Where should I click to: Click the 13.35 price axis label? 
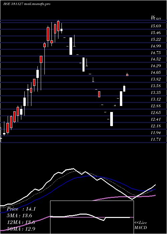click(x=156, y=93)
